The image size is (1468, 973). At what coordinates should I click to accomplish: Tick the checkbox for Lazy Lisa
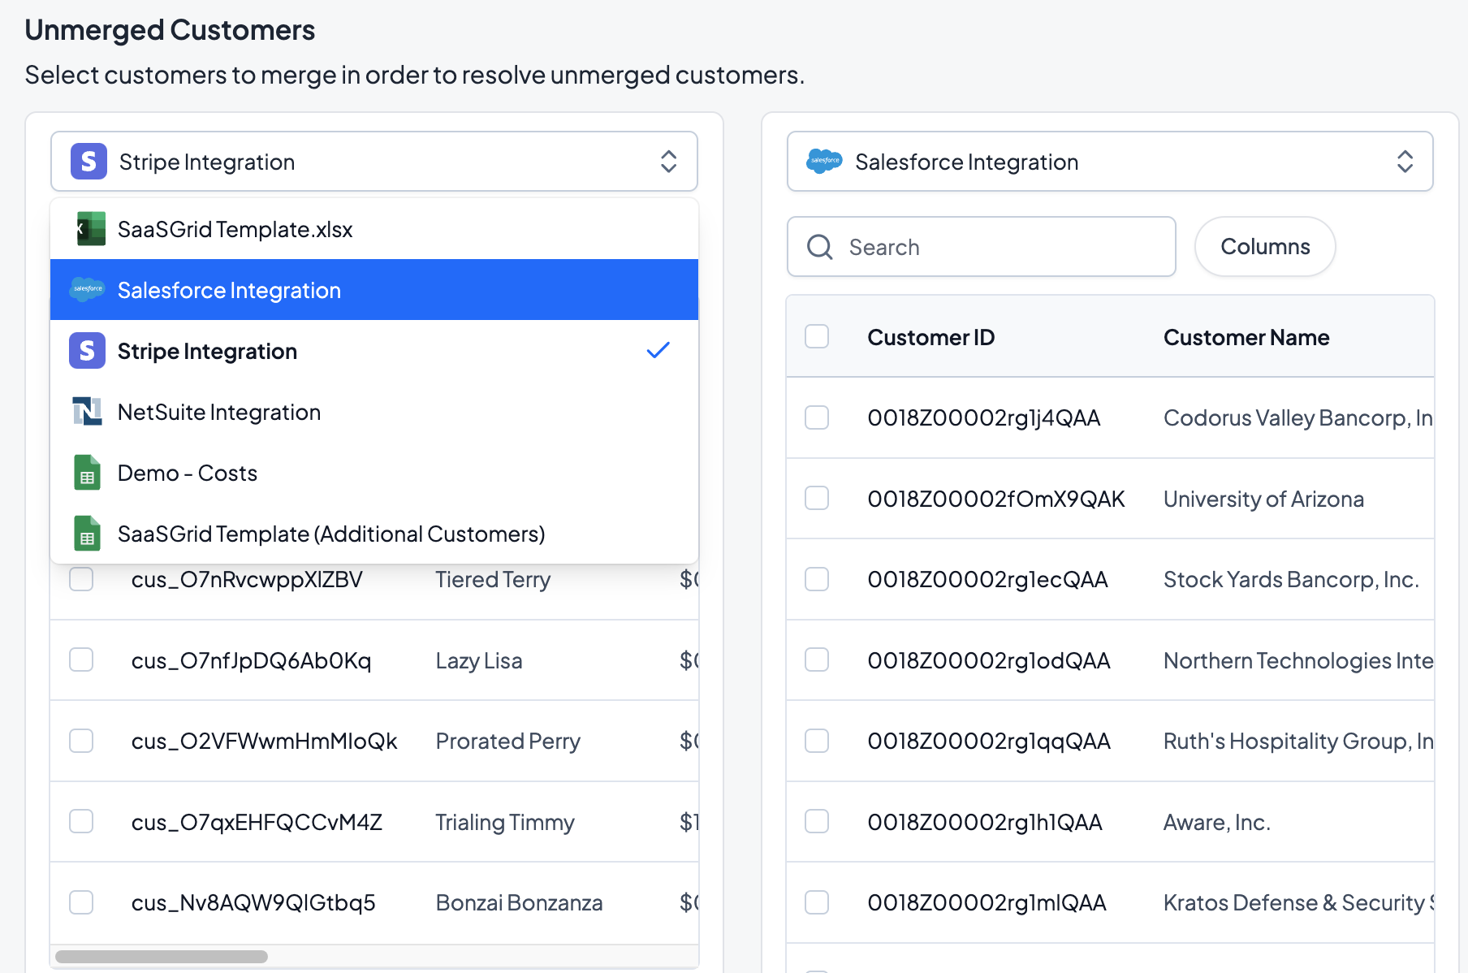pos(81,659)
